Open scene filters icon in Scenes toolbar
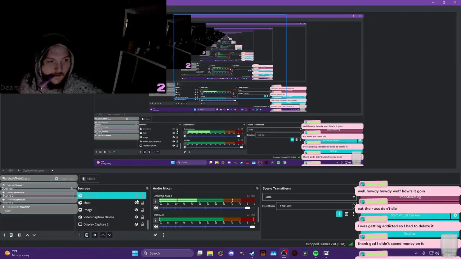Viewport: 461px width, 259px height. [x=19, y=235]
